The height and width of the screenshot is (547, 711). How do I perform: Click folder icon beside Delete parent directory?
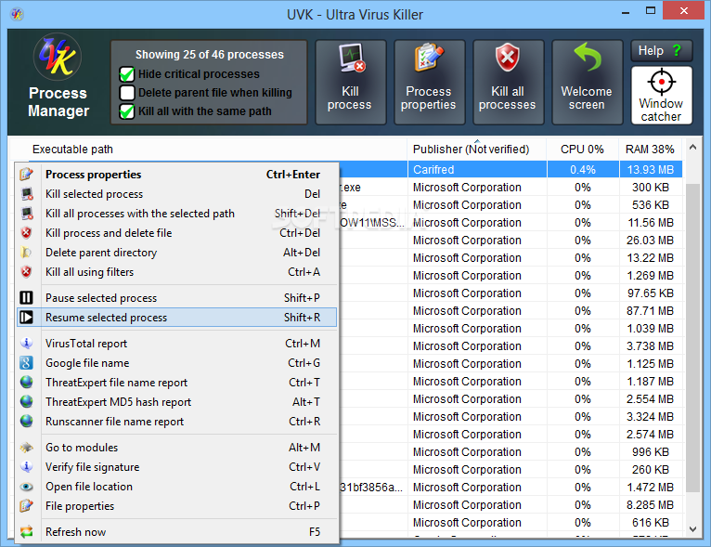[26, 253]
